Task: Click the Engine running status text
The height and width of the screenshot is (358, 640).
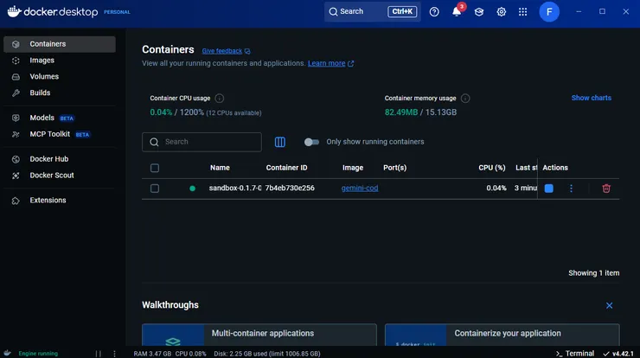Action: pos(38,354)
